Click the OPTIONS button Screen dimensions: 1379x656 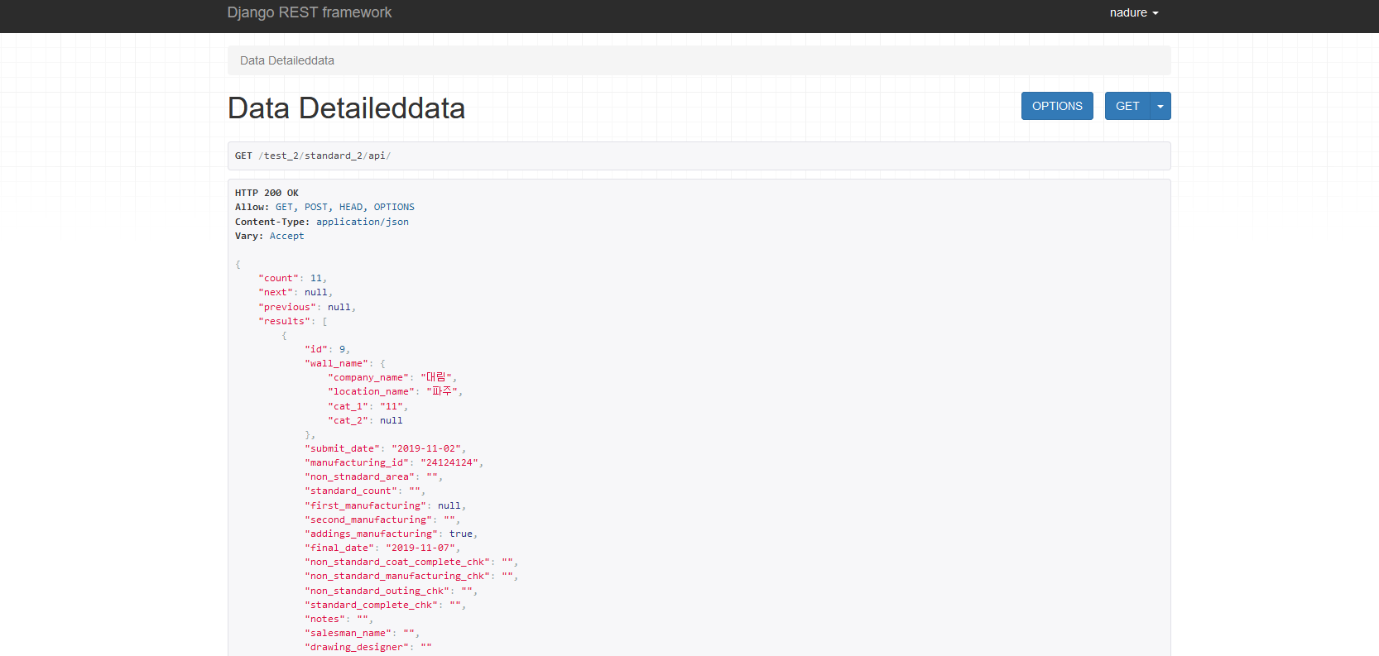[x=1057, y=106]
